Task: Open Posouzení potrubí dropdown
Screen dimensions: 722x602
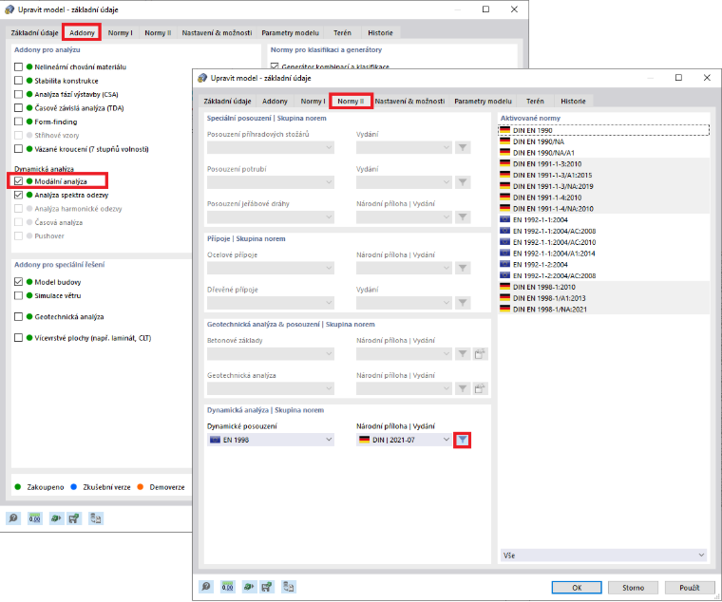Action: point(271,182)
